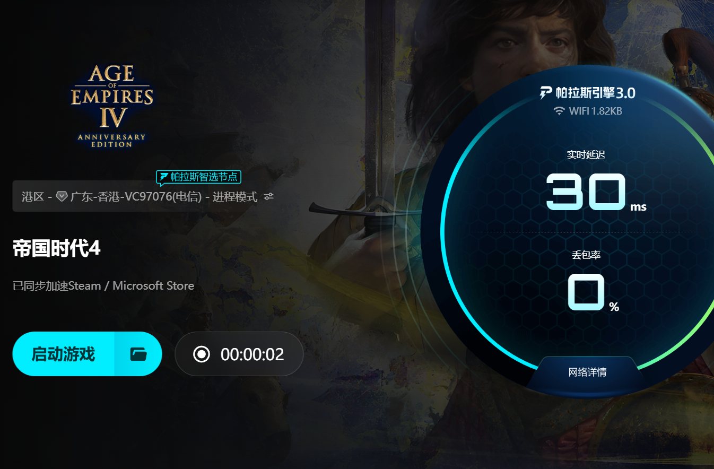Click the 30 ms latency value
Screen dimensions: 714x469
pos(596,193)
